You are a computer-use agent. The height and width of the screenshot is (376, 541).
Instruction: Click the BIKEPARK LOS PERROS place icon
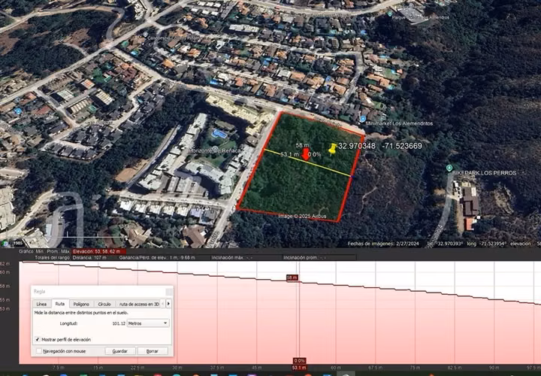point(449,168)
